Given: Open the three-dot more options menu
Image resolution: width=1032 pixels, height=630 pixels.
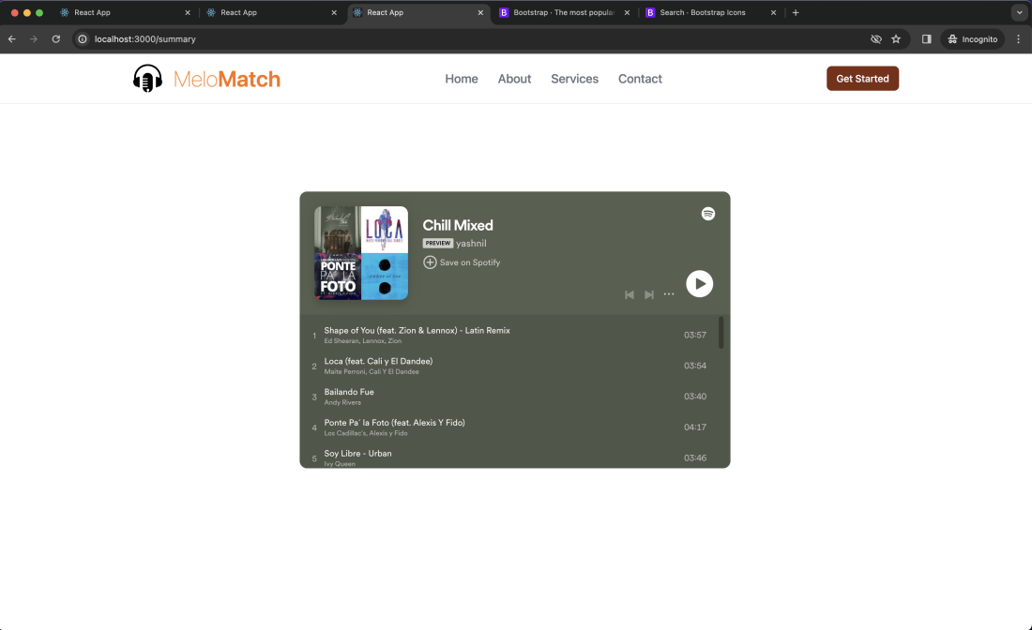Looking at the screenshot, I should [x=669, y=294].
